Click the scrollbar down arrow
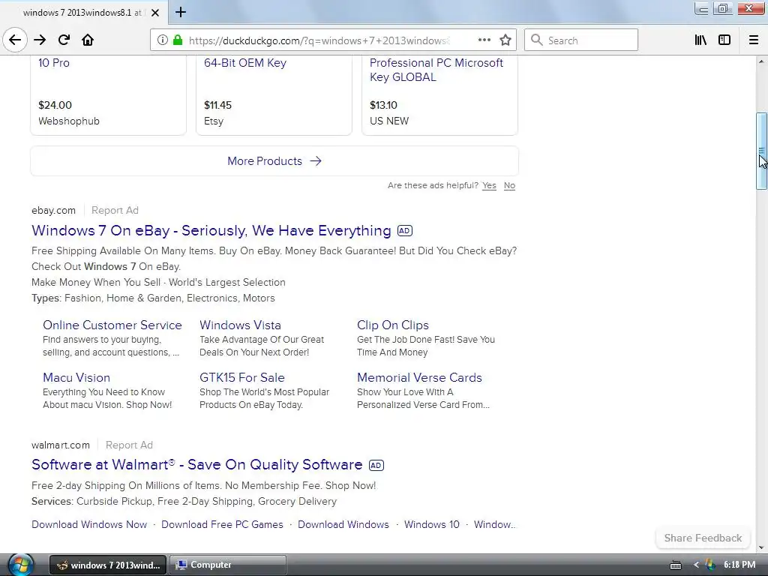The height and width of the screenshot is (576, 768). click(x=761, y=547)
